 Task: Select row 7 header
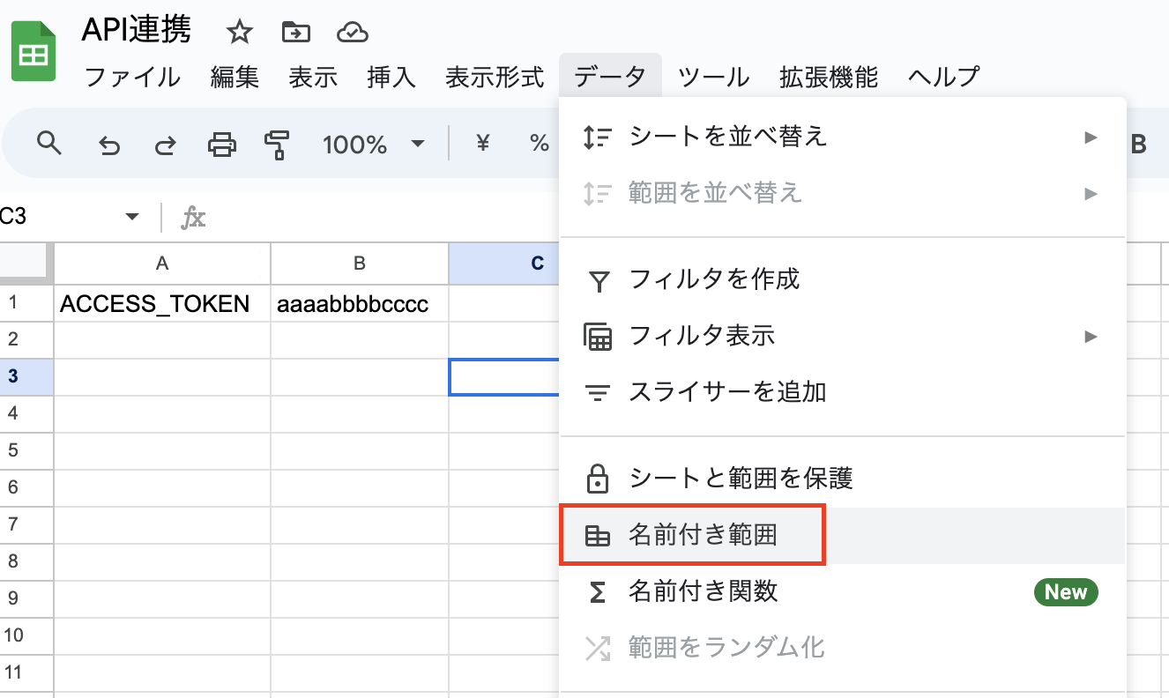[26, 525]
